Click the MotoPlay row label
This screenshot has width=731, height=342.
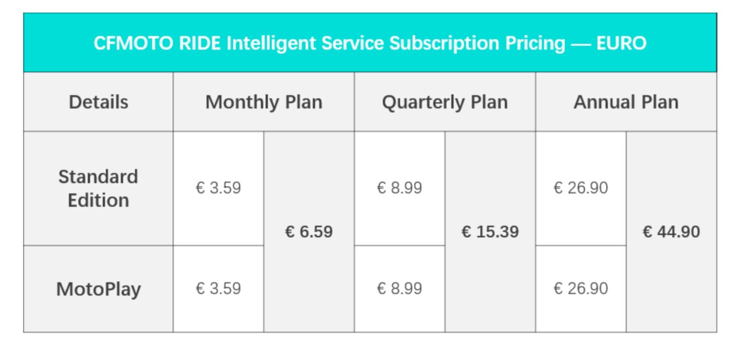tap(98, 289)
